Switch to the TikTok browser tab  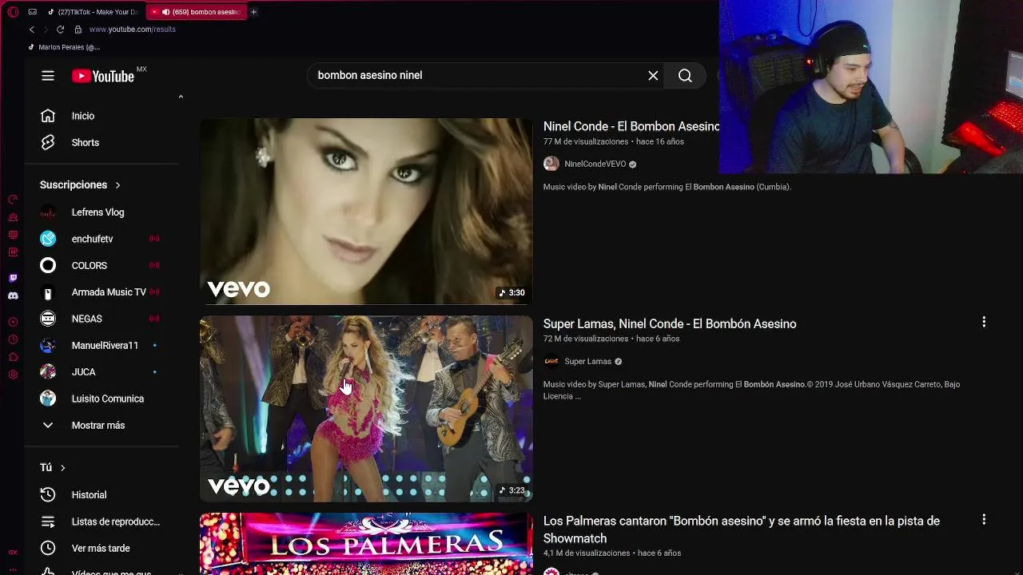[93, 12]
